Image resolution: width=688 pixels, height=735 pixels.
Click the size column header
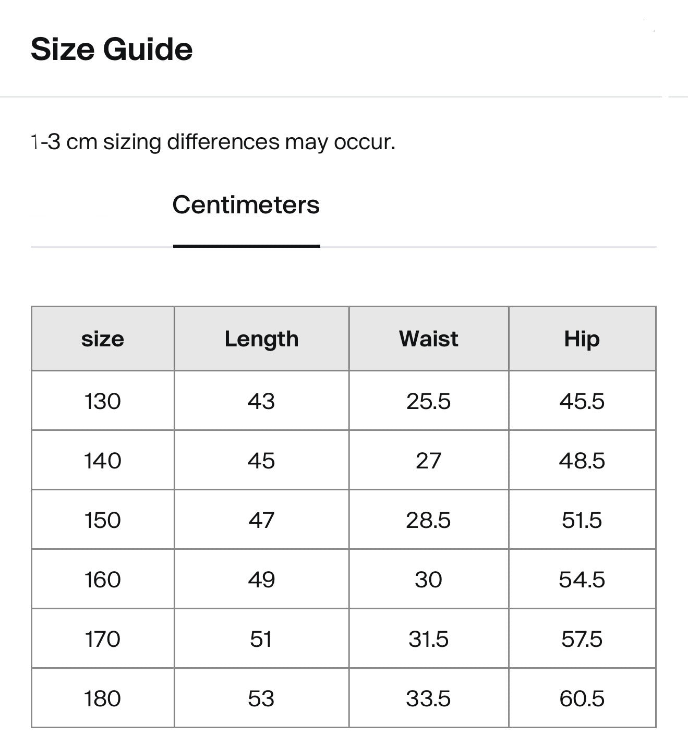point(103,339)
